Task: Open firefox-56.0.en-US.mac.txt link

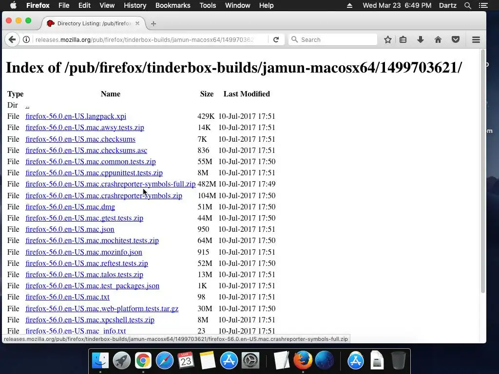Action: tap(67, 297)
